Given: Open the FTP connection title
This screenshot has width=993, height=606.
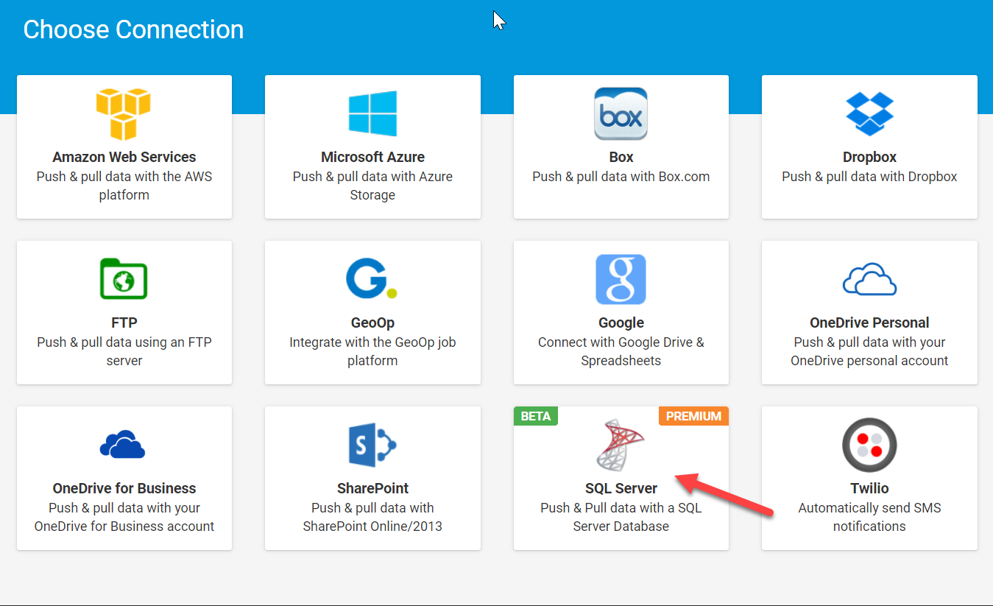Looking at the screenshot, I should [x=124, y=323].
